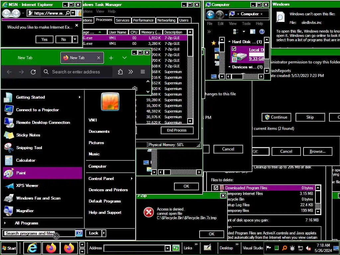Switch to Services tab in Task Manager
The height and width of the screenshot is (255, 340).
[x=123, y=20]
